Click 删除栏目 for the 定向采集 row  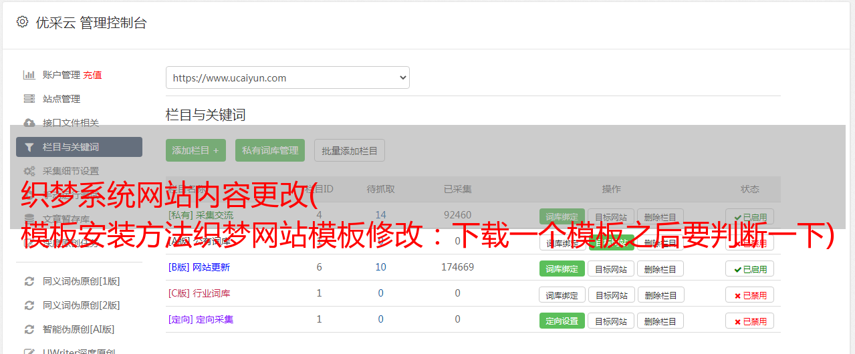click(x=660, y=321)
